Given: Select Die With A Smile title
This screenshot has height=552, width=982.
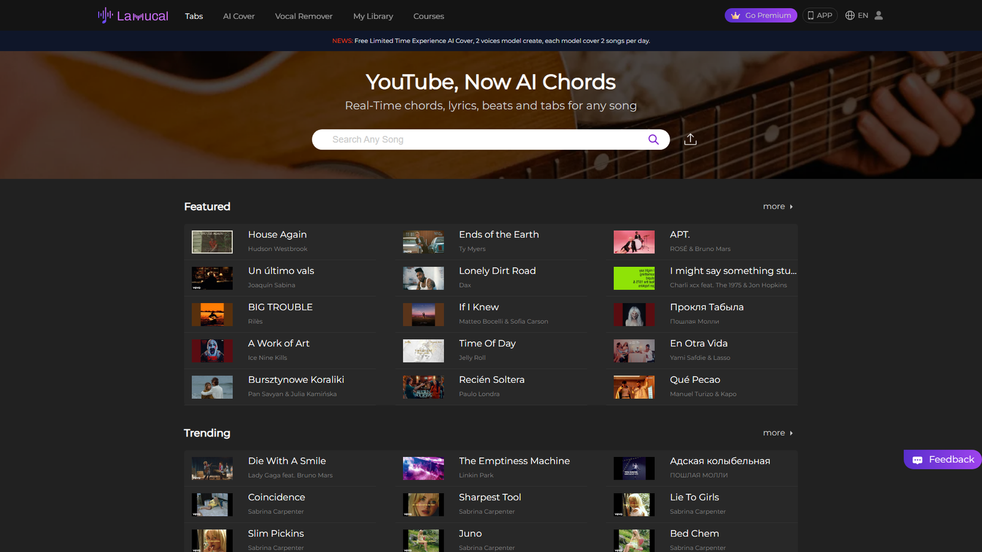Looking at the screenshot, I should pyautogui.click(x=287, y=461).
